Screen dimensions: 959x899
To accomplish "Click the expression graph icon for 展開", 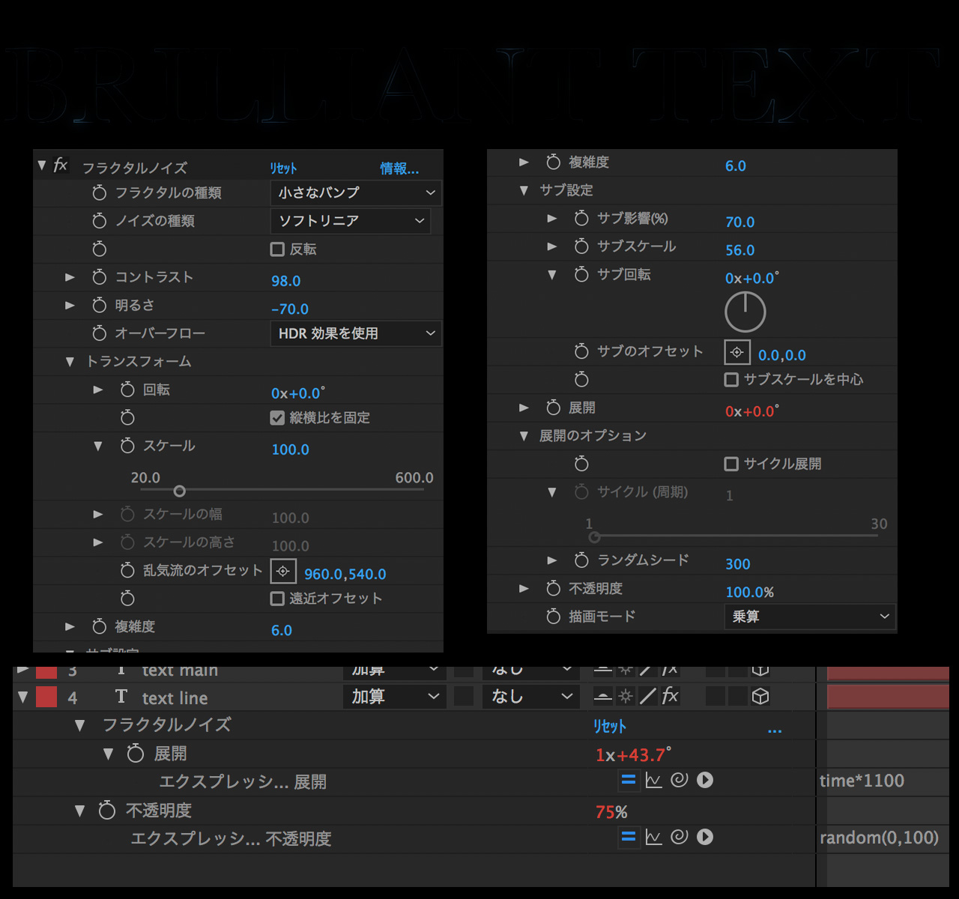I will pos(653,781).
